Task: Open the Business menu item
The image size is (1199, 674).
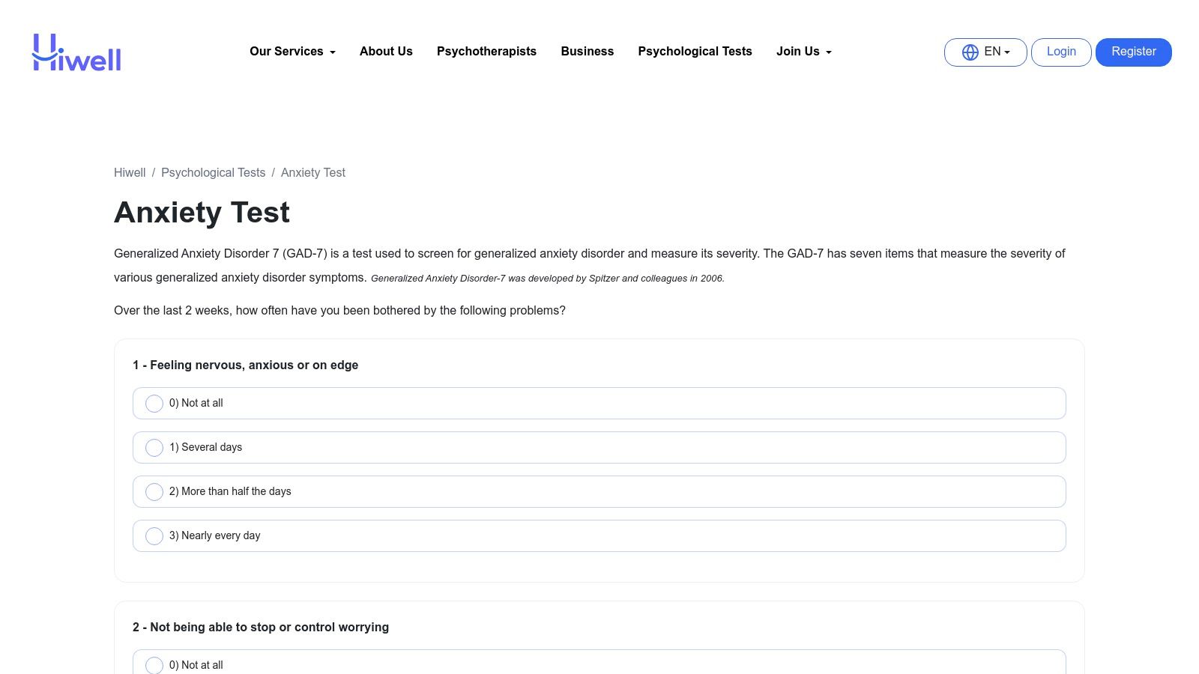Action: 587,52
